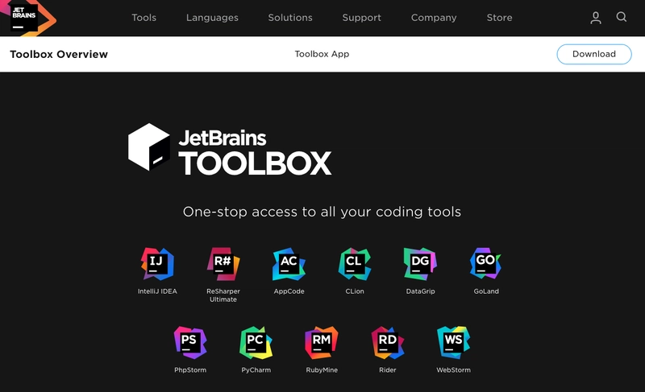The width and height of the screenshot is (645, 392).
Task: Open the Solutions menu
Action: [290, 18]
